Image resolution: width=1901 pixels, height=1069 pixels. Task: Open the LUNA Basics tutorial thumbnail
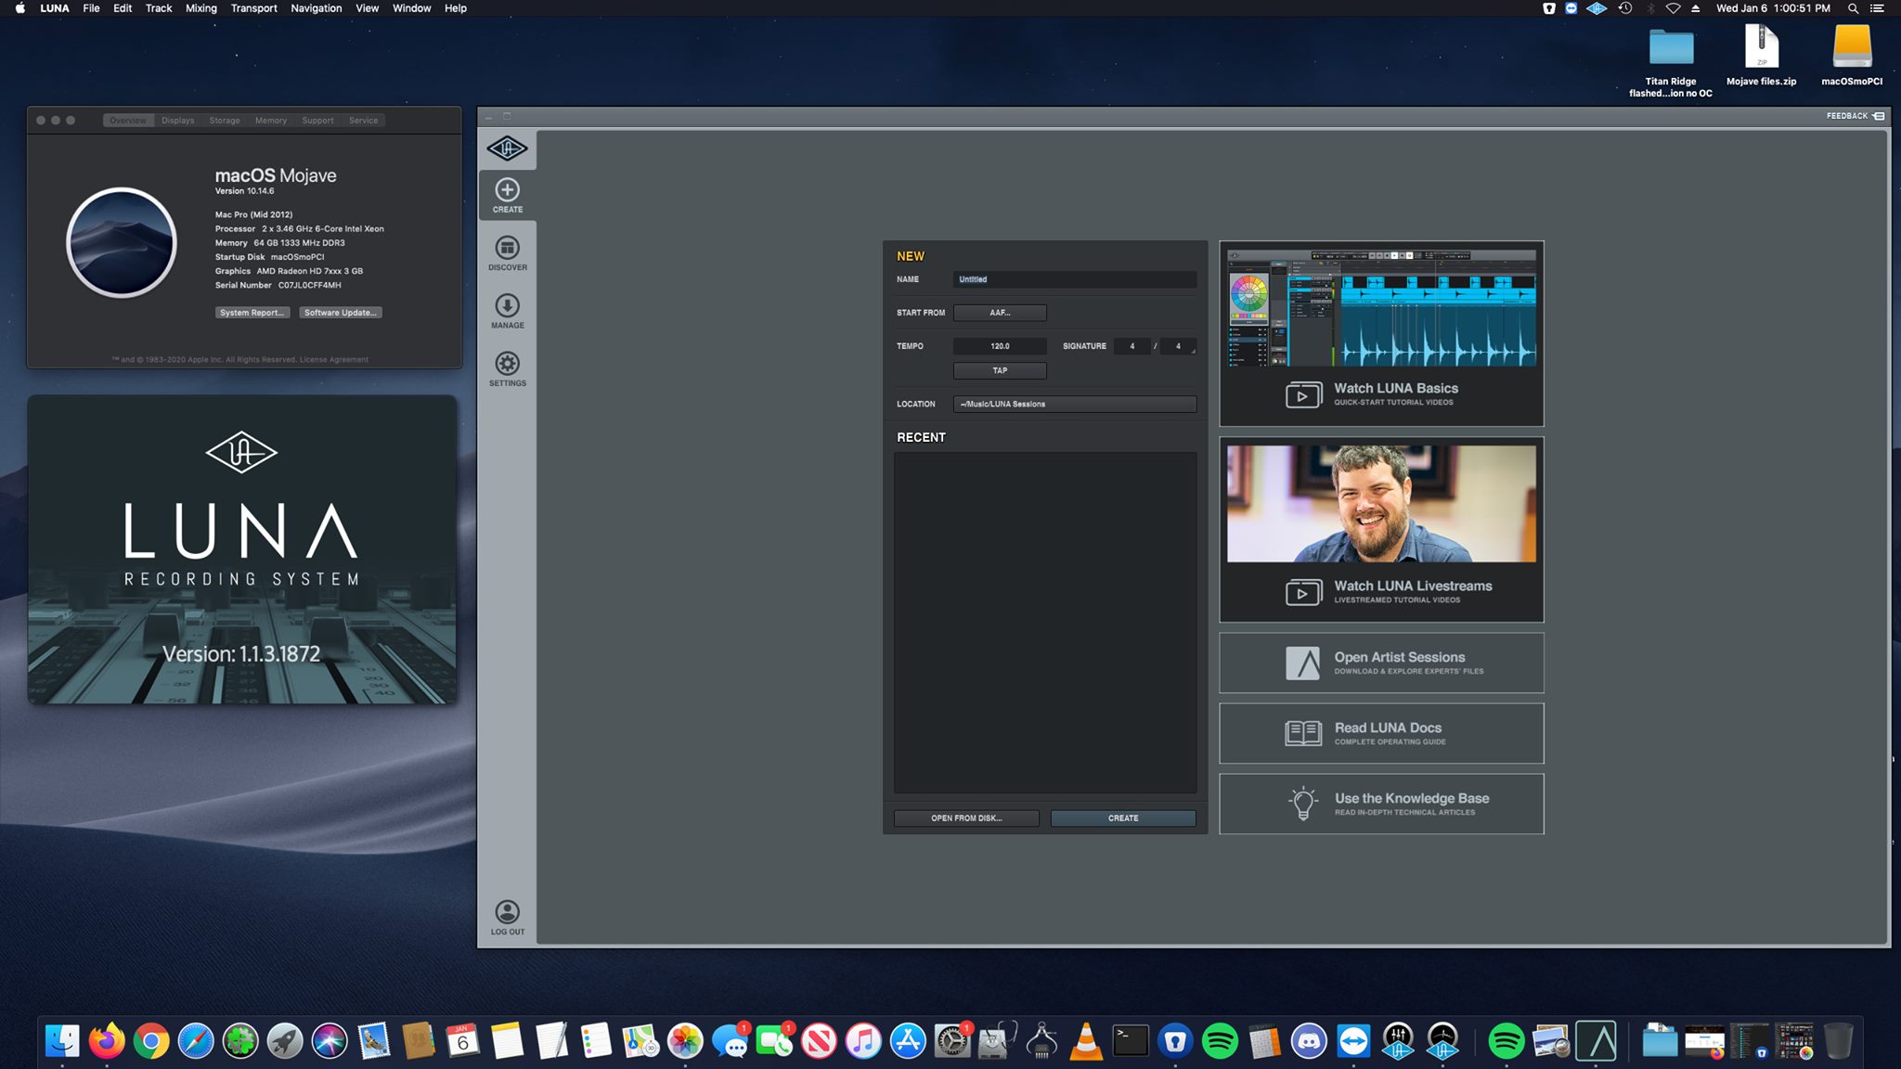point(1381,307)
